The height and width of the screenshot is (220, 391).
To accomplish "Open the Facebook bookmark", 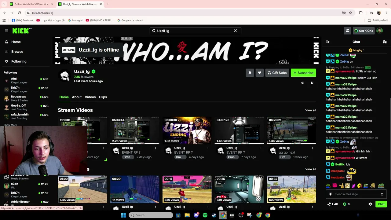I will click(x=22, y=20).
